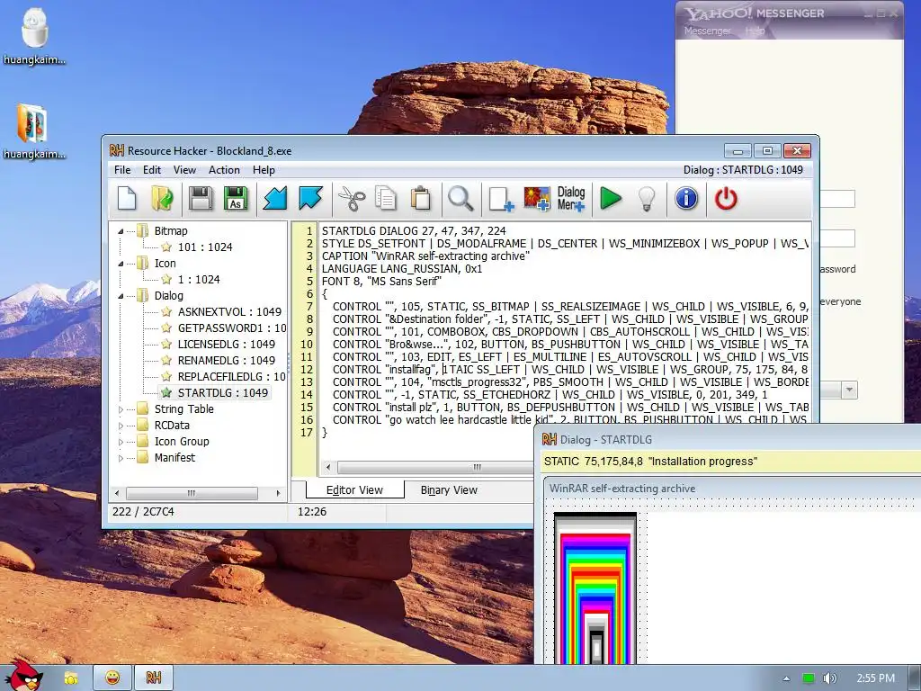The width and height of the screenshot is (921, 691).
Task: Click the New blank script toolbar icon
Action: (x=127, y=199)
